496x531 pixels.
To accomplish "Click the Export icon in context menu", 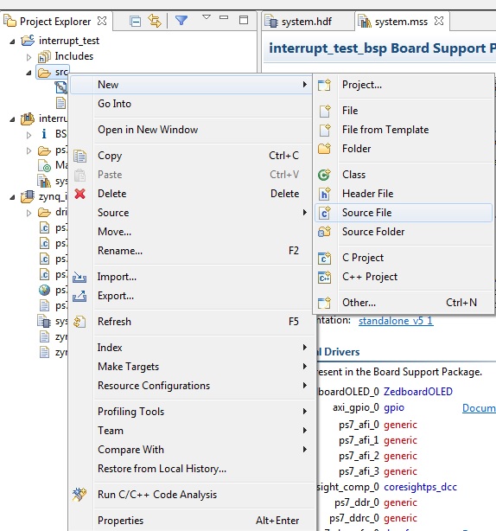I will pyautogui.click(x=79, y=296).
